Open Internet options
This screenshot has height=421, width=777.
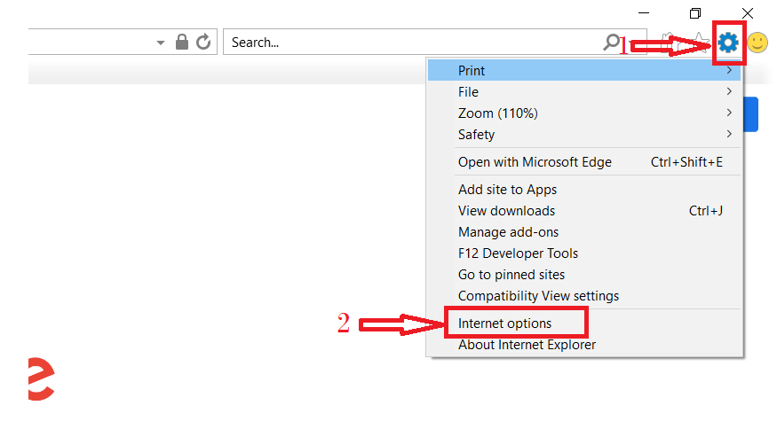[505, 324]
